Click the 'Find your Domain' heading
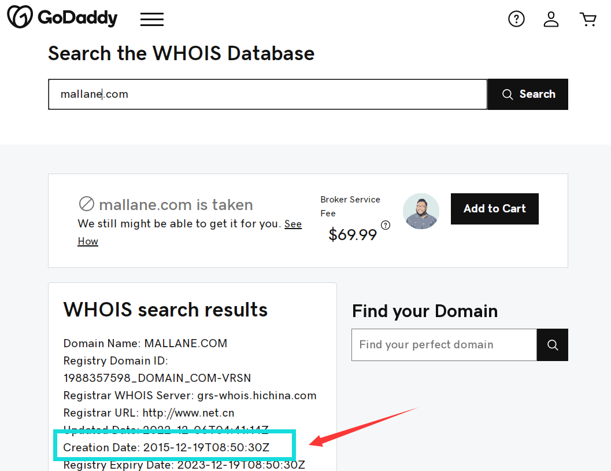 pyautogui.click(x=425, y=311)
